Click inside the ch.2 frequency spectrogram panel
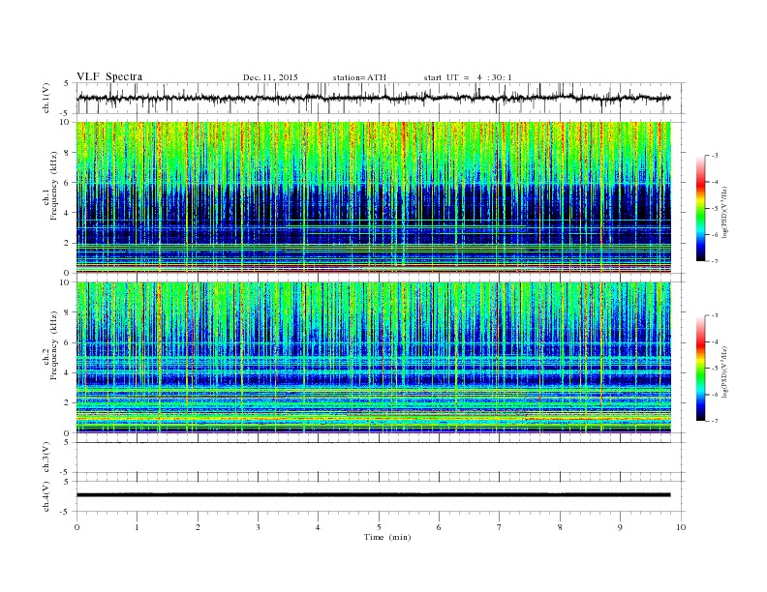 point(373,357)
